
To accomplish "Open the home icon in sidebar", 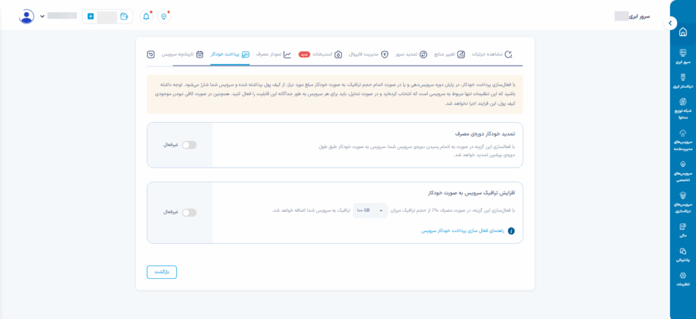I will click(x=682, y=33).
